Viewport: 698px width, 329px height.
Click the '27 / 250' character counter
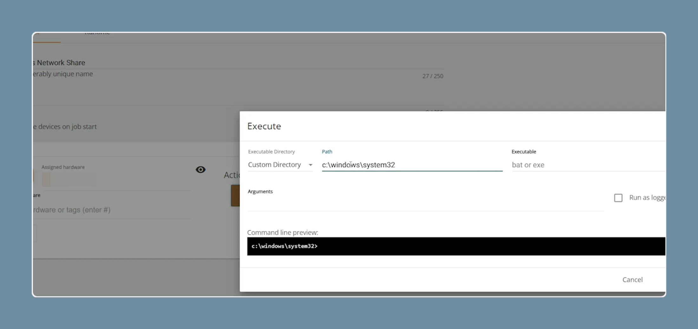pyautogui.click(x=433, y=76)
